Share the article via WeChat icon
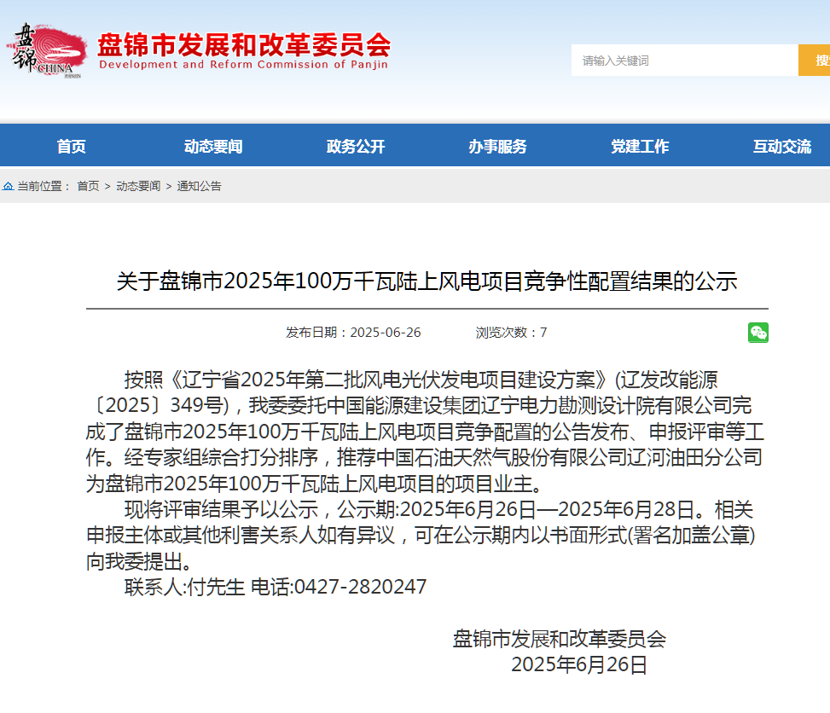 pyautogui.click(x=757, y=333)
